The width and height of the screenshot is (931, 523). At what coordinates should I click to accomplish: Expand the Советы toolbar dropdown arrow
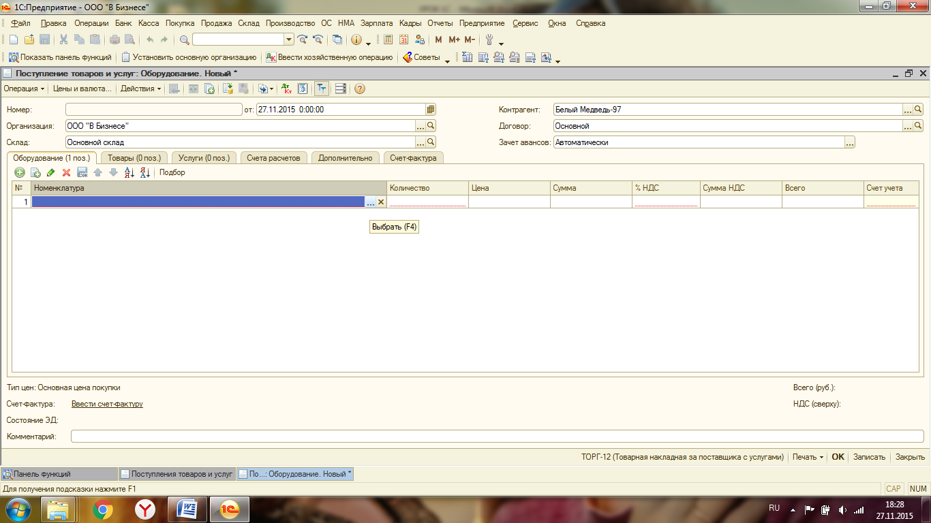pyautogui.click(x=448, y=60)
